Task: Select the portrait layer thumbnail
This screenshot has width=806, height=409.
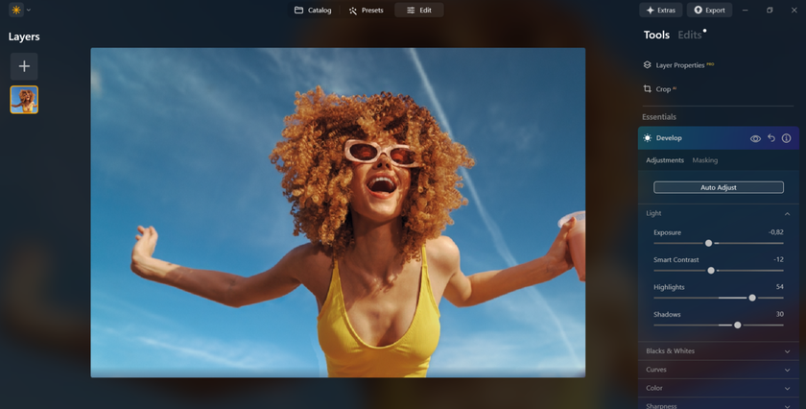Action: coord(24,100)
